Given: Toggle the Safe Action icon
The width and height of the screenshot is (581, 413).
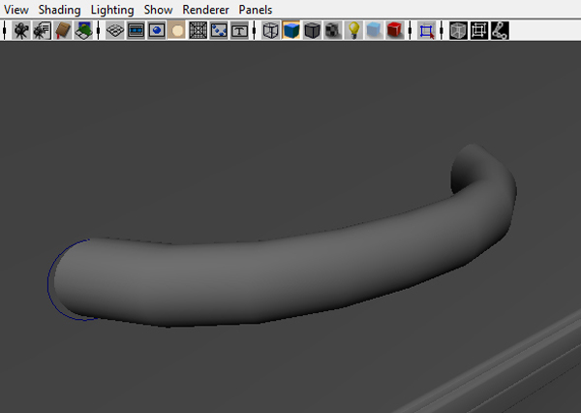Looking at the screenshot, I should tap(219, 30).
